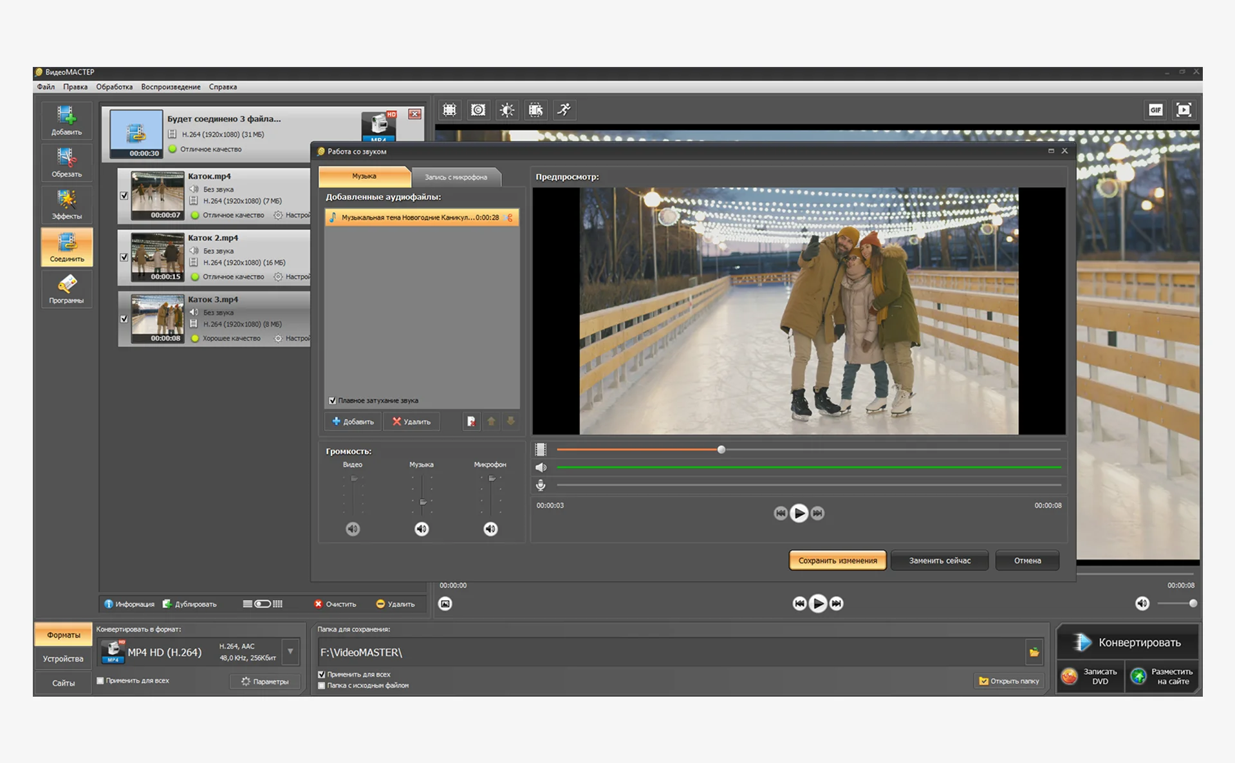Click the Записать DVD button
1235x763 pixels.
[x=1091, y=676]
